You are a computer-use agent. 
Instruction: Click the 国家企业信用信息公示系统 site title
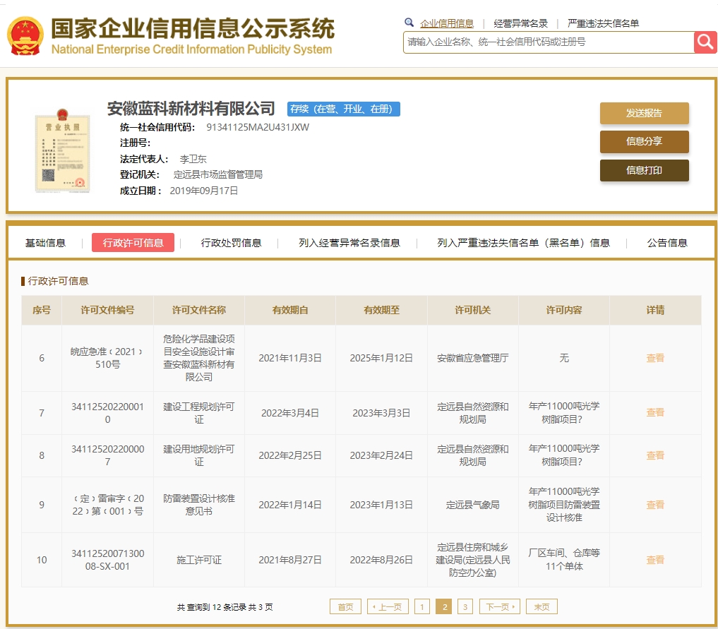tap(193, 28)
